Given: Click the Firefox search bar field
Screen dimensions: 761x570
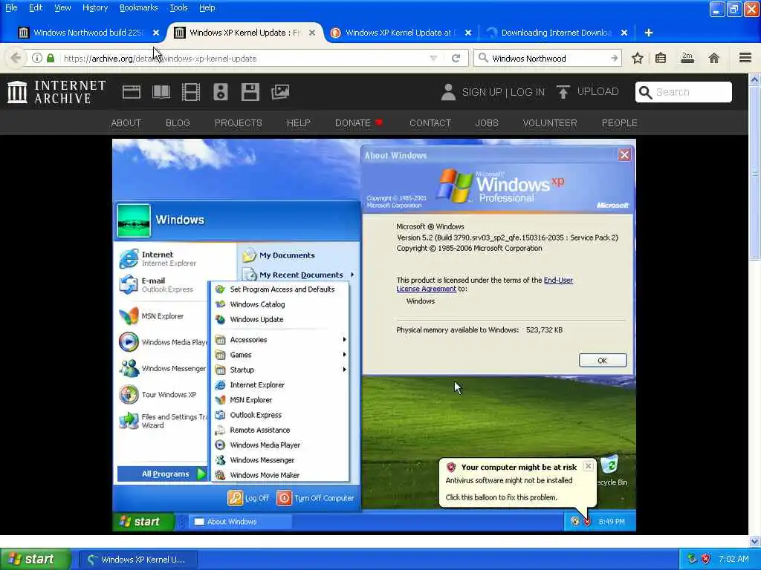Looking at the screenshot, I should coord(548,58).
